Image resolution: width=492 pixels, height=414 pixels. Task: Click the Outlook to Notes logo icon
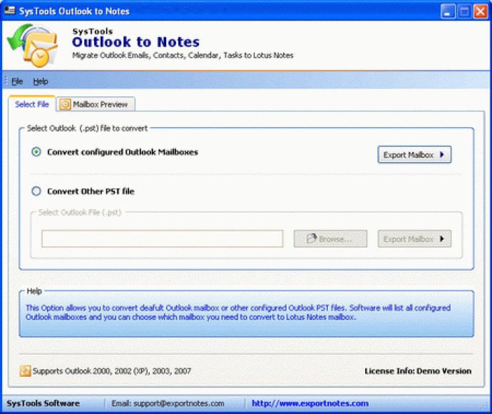pyautogui.click(x=33, y=46)
